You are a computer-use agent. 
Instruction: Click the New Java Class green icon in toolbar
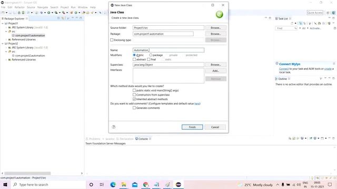click(x=76, y=13)
